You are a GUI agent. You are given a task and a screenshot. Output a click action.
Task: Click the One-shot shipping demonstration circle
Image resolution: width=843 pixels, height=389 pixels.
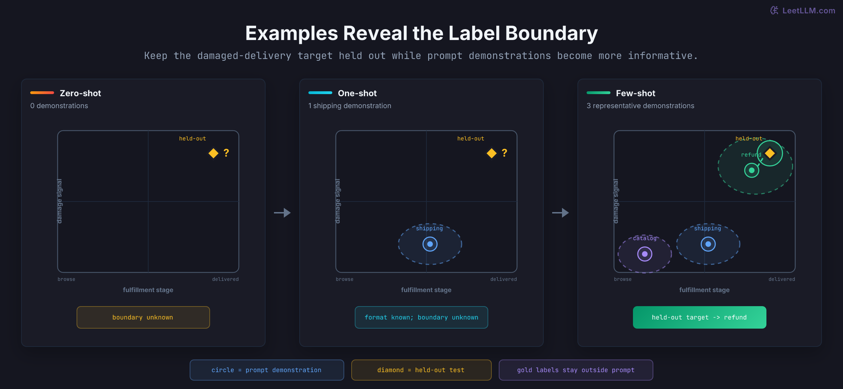[x=430, y=244]
